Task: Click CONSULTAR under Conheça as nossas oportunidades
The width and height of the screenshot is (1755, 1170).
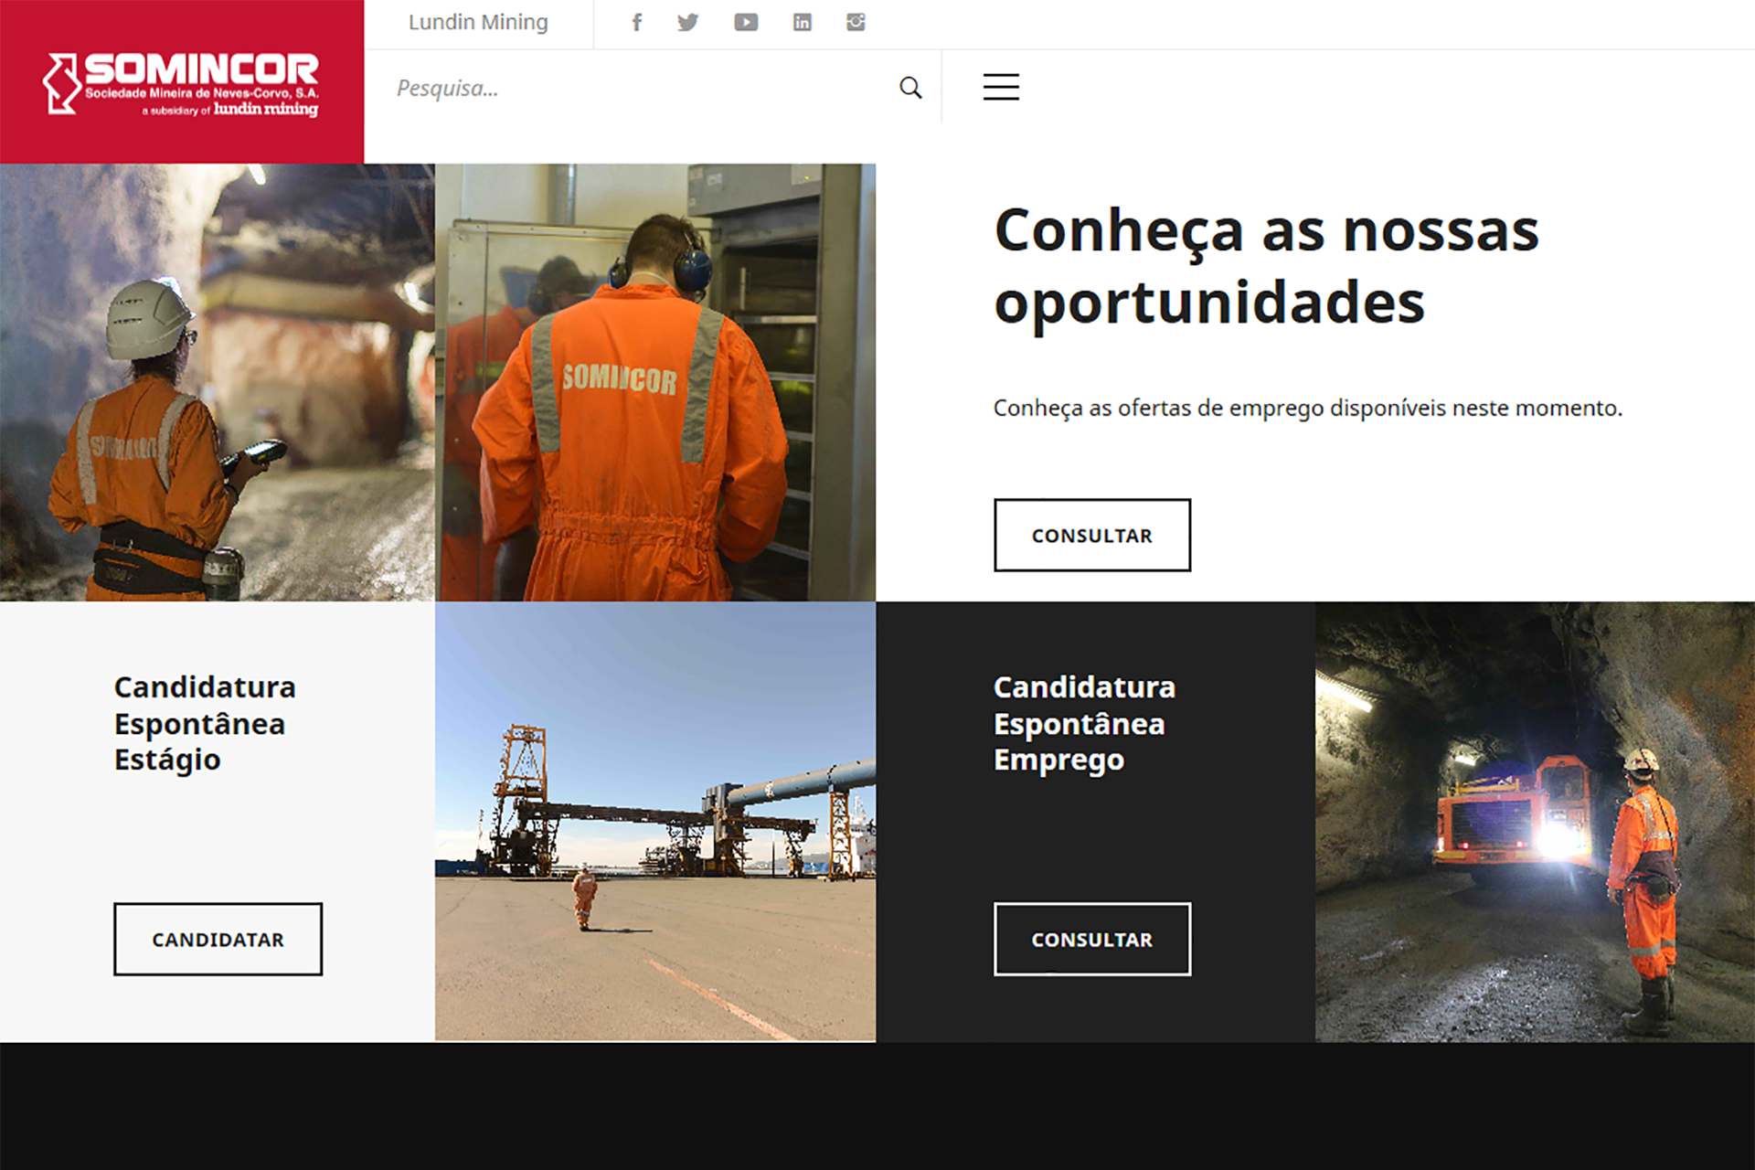Action: pyautogui.click(x=1092, y=535)
